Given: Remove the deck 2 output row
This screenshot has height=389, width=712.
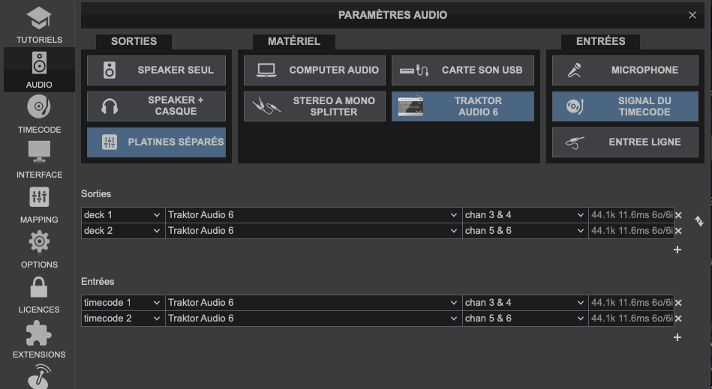Looking at the screenshot, I should (678, 231).
